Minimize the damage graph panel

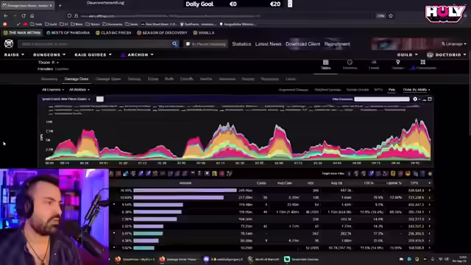425,99
